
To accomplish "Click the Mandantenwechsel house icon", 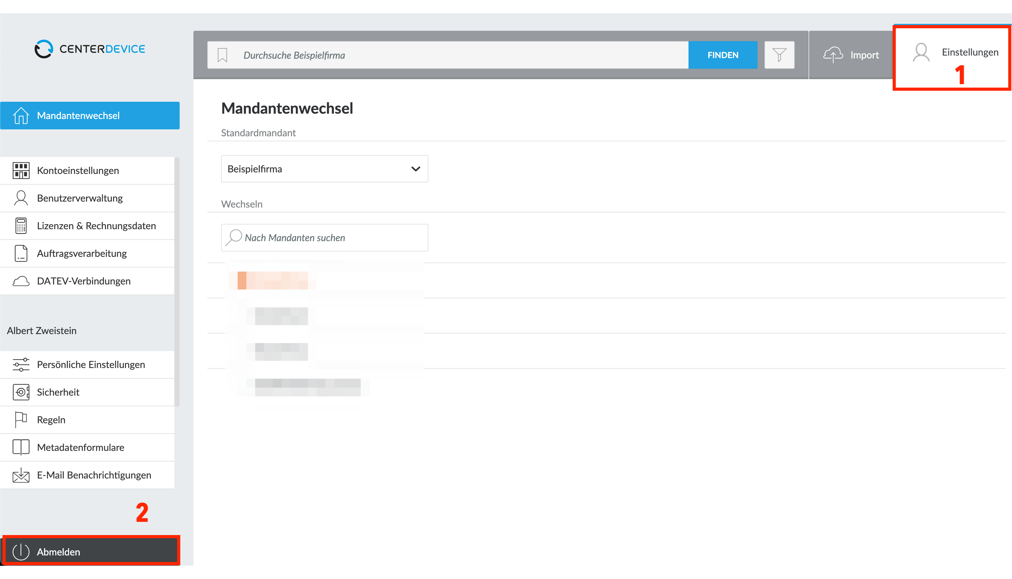I will point(21,115).
